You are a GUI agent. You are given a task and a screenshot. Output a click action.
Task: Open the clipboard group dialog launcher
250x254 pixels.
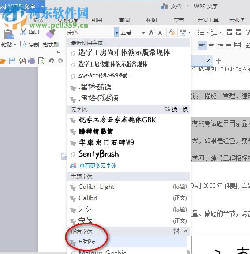pyautogui.click(x=59, y=52)
